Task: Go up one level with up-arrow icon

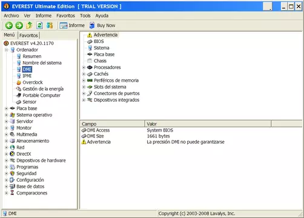Action: pyautogui.click(x=29, y=25)
